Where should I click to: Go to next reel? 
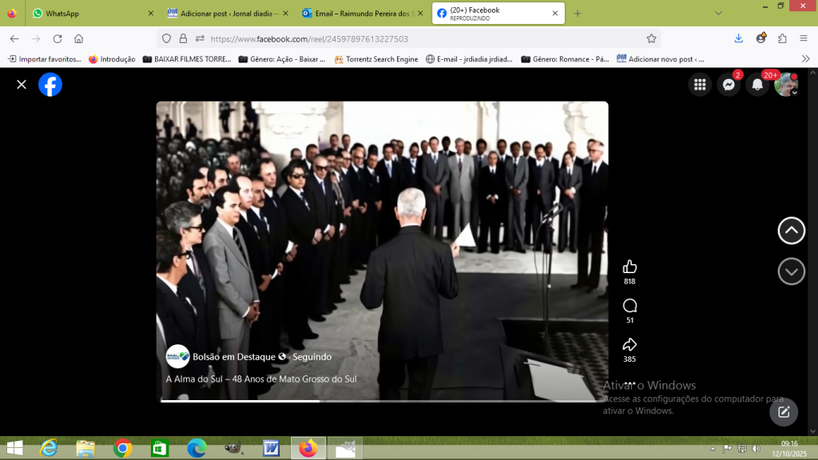[791, 272]
